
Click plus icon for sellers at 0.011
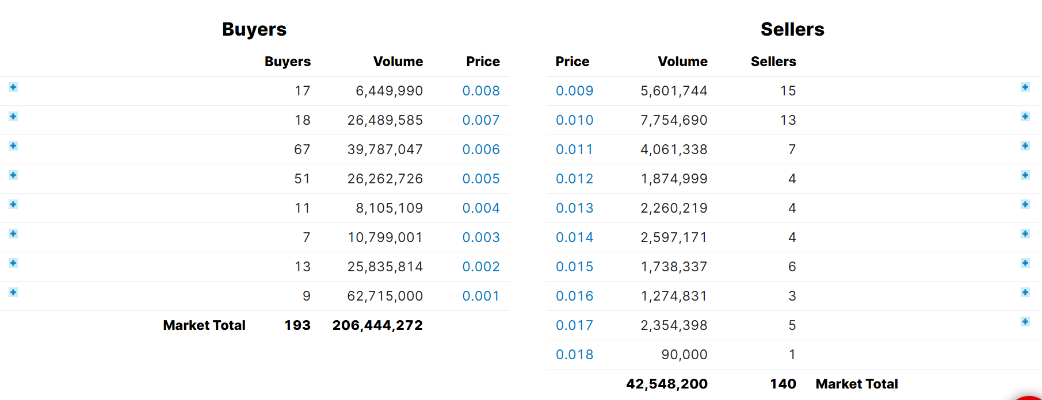[x=1025, y=146]
